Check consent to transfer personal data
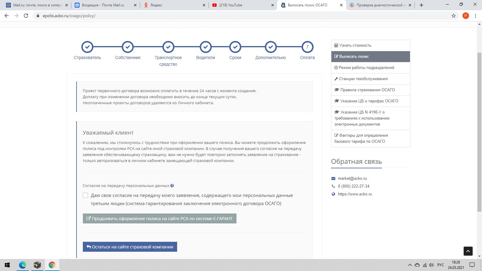 point(86,195)
